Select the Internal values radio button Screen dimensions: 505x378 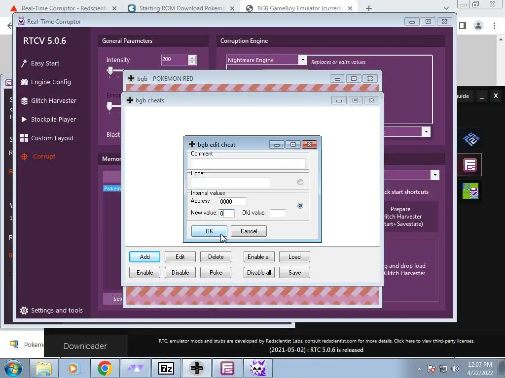tap(300, 206)
